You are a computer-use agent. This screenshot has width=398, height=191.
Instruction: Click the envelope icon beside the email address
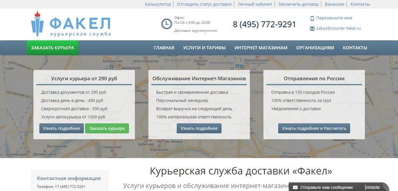click(x=312, y=29)
